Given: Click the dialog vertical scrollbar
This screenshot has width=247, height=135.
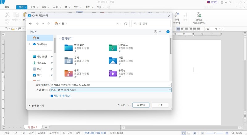Looking at the screenshot, I should click(171, 46).
